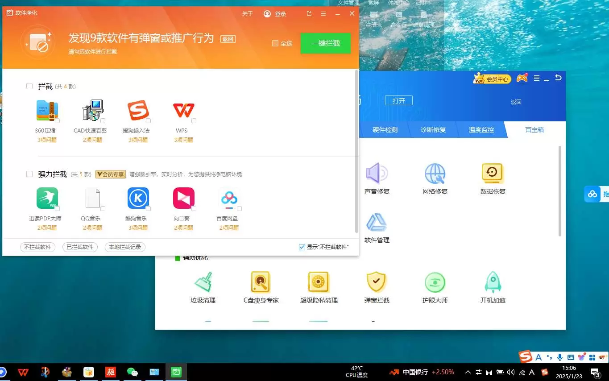Open the 鲁大师 hamburger menu

[537, 78]
